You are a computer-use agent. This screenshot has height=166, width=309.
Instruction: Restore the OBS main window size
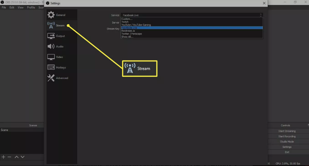point(295,2)
